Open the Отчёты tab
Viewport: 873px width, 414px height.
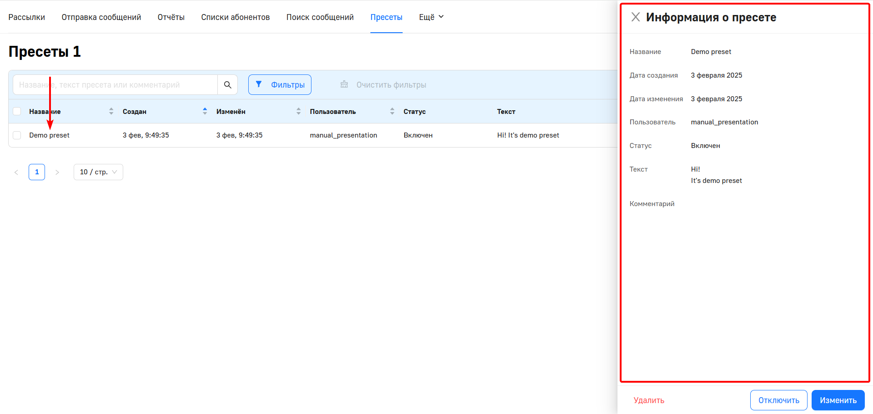click(x=171, y=17)
